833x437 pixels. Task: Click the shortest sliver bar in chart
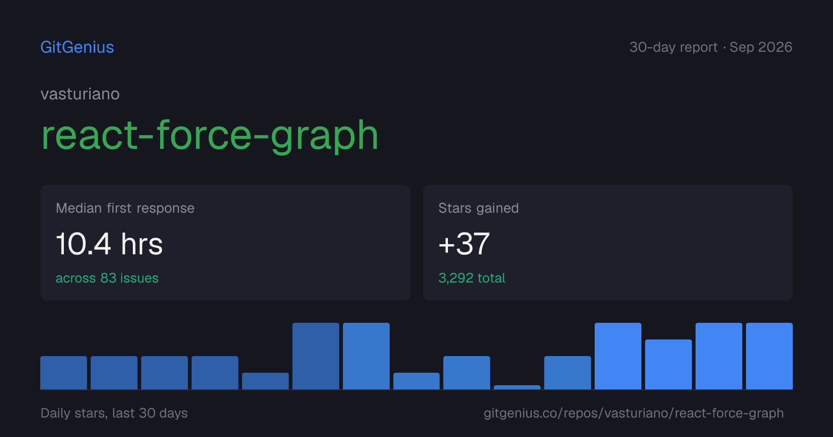(x=517, y=387)
